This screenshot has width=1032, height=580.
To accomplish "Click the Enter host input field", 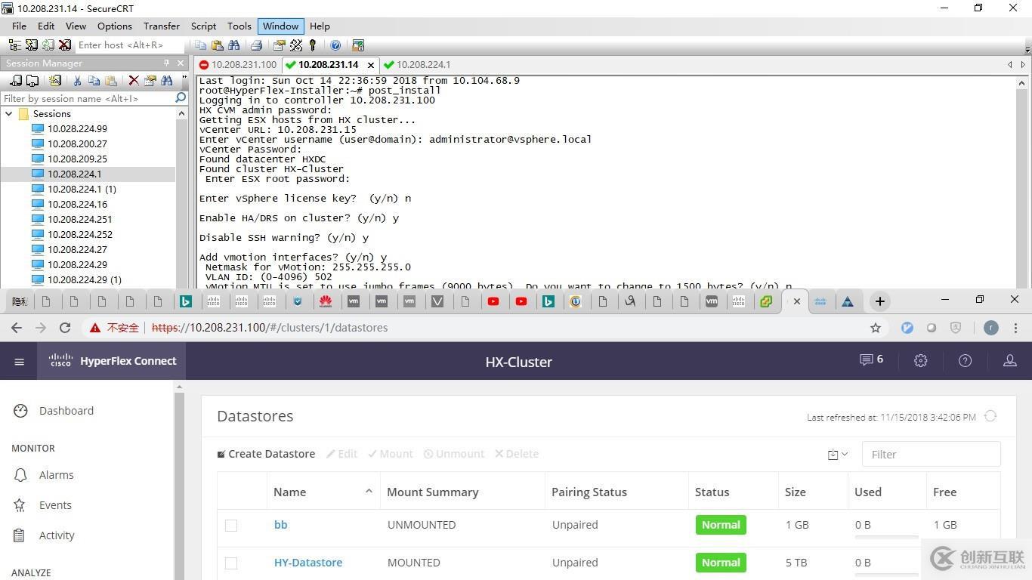I will [130, 45].
